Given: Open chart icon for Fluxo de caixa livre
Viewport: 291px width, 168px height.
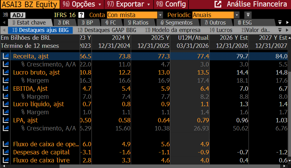Looking at the screenshot, I should [6, 160].
